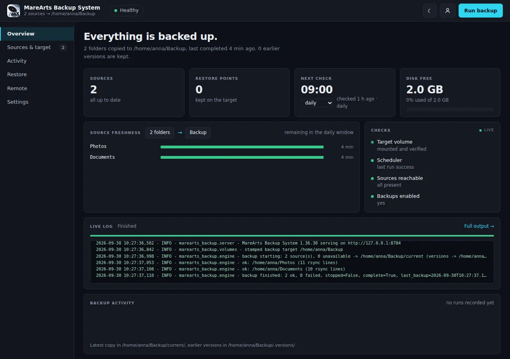The width and height of the screenshot is (510, 359).
Task: Click the Backups enabled check
Action: (432, 199)
